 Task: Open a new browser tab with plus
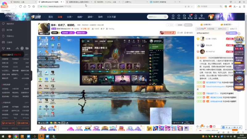(x=179, y=2)
